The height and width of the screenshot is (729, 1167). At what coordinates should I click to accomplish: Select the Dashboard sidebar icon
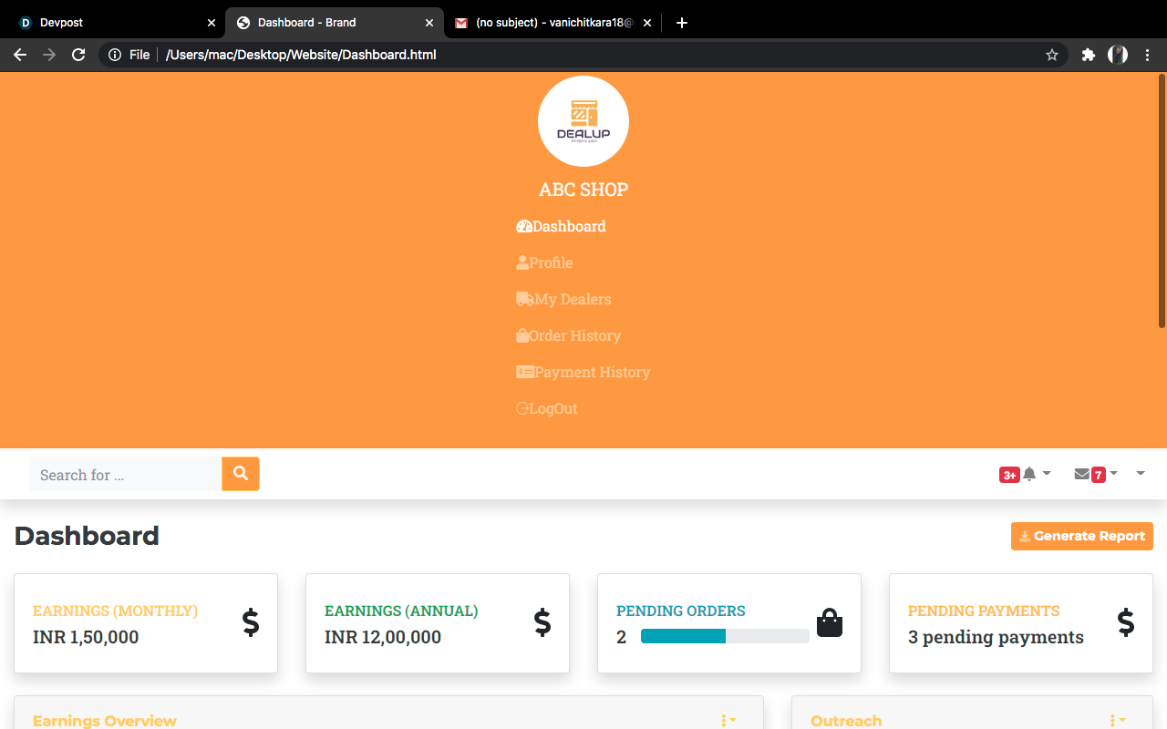click(523, 226)
